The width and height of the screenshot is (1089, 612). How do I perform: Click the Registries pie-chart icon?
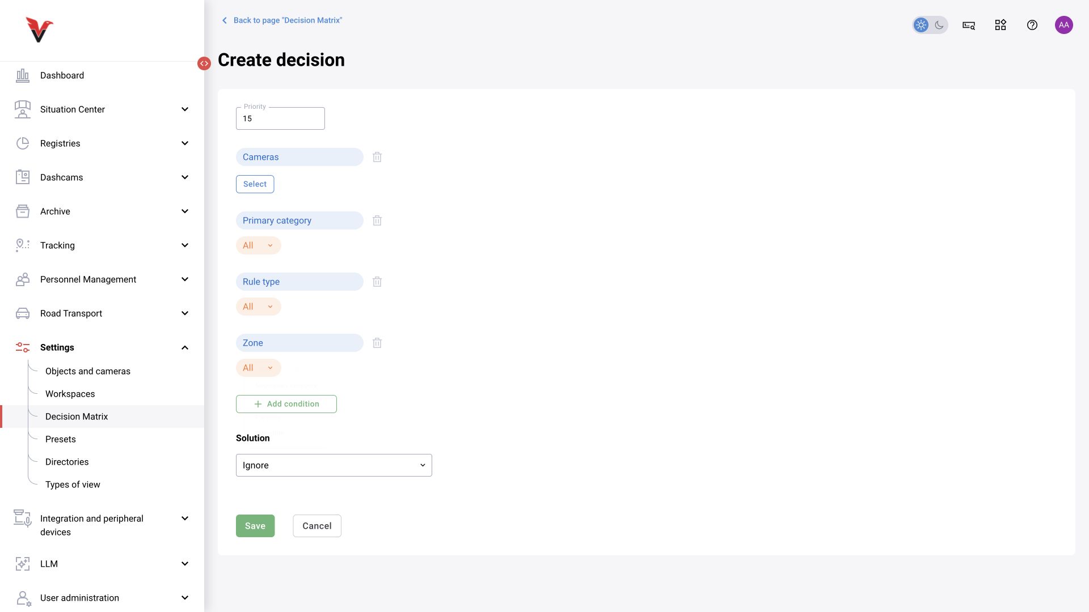pyautogui.click(x=23, y=143)
